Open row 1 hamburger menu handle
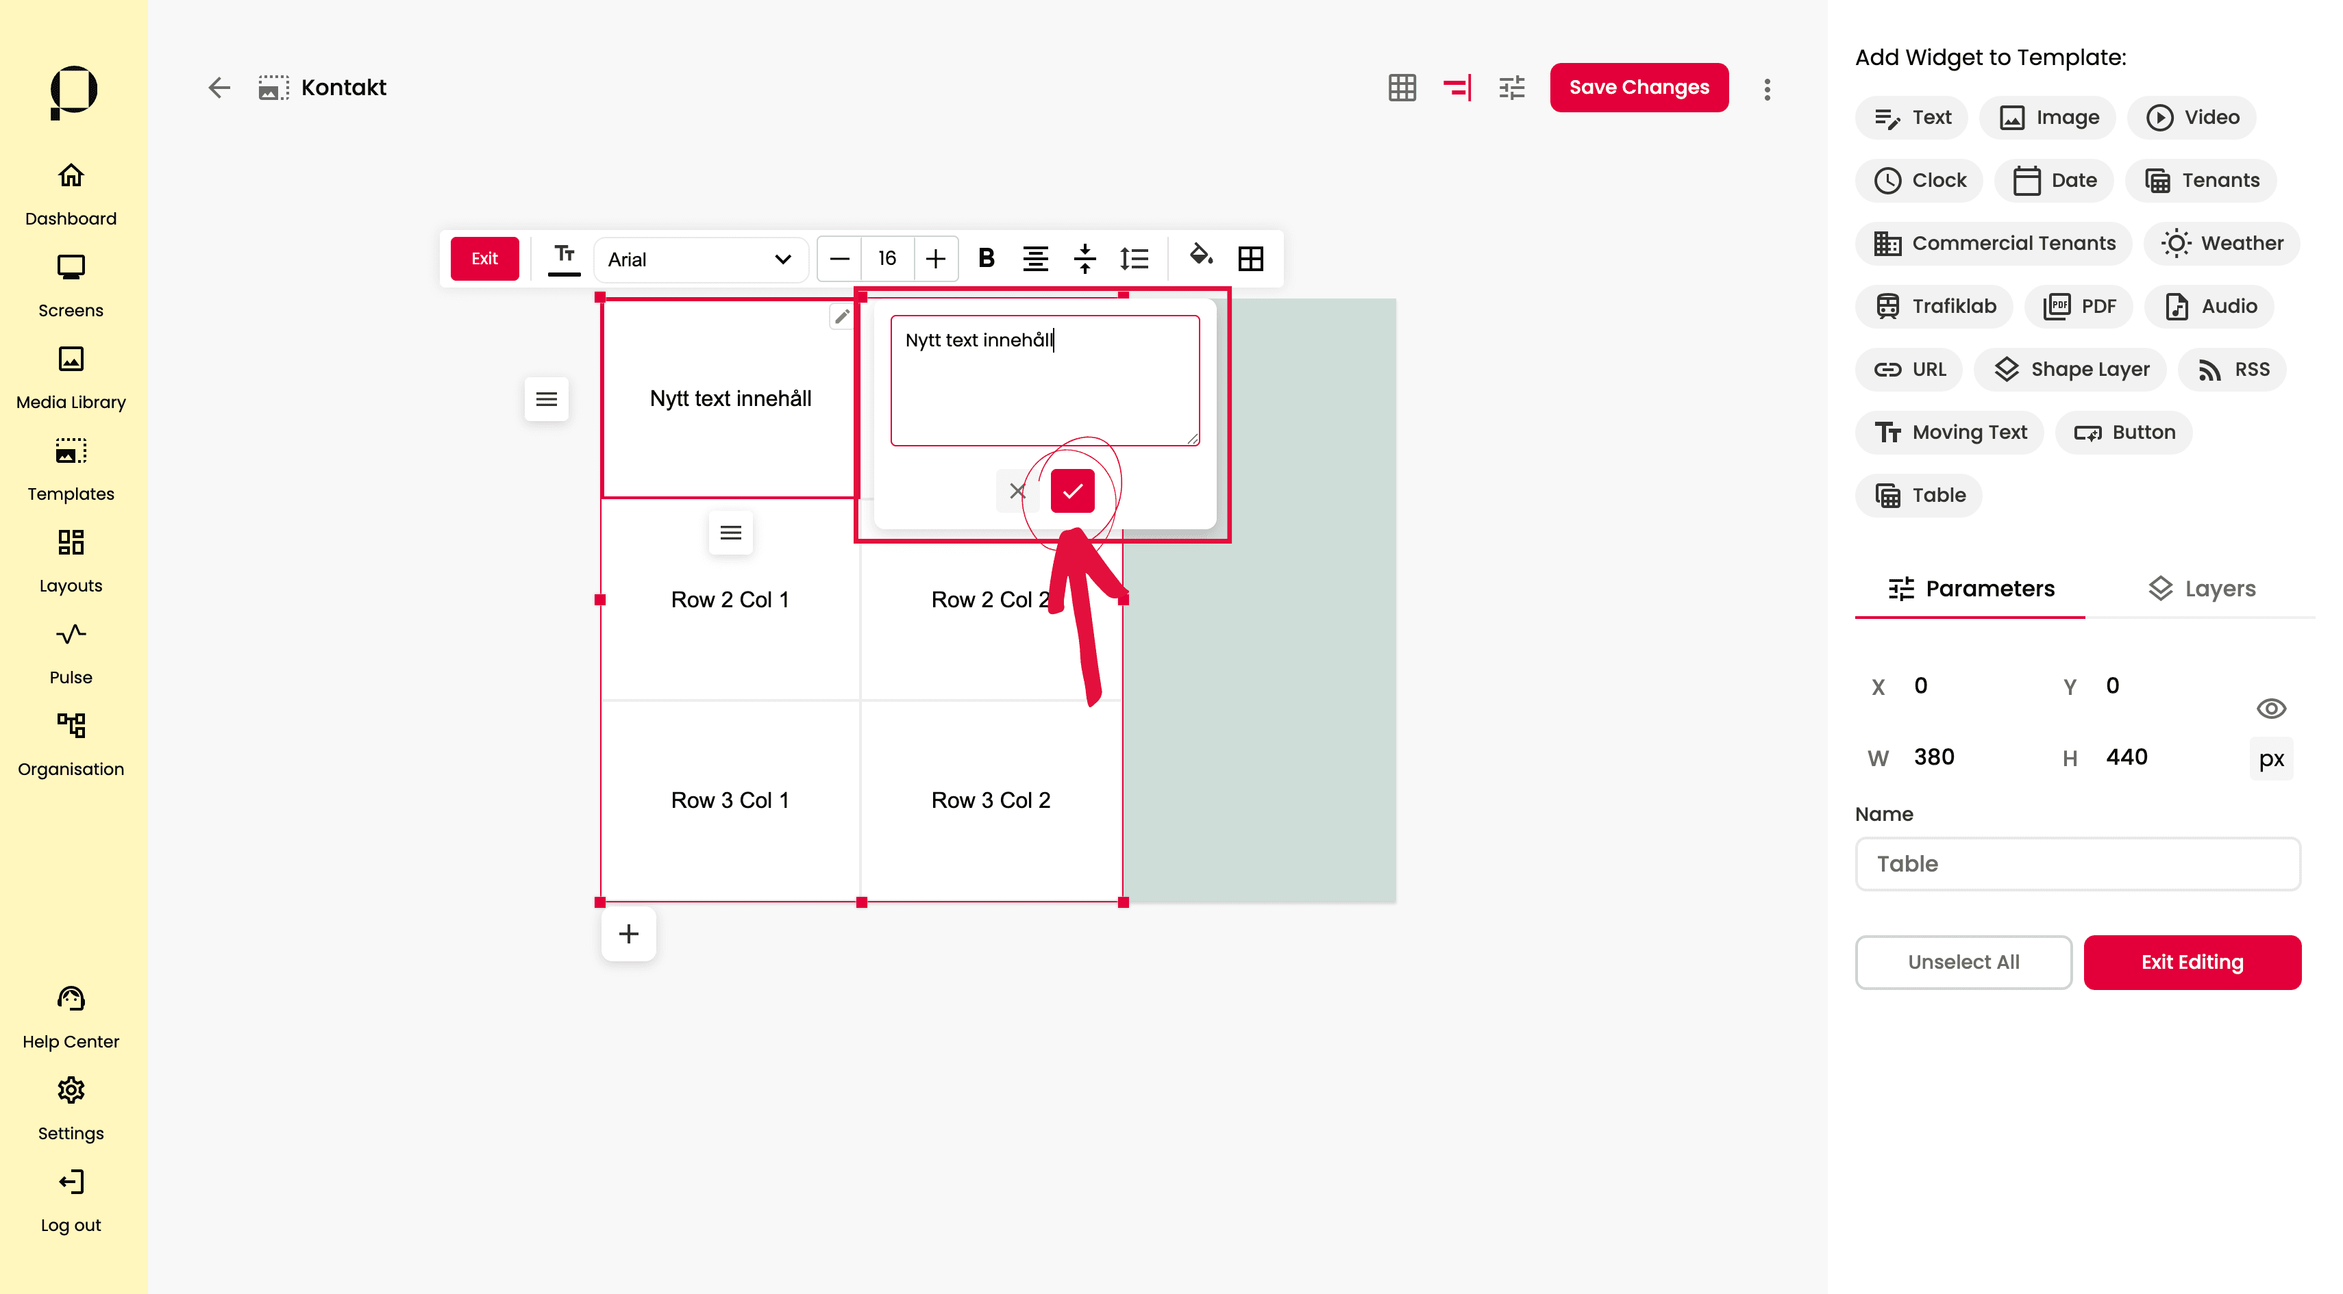This screenshot has width=2343, height=1294. pyautogui.click(x=546, y=399)
